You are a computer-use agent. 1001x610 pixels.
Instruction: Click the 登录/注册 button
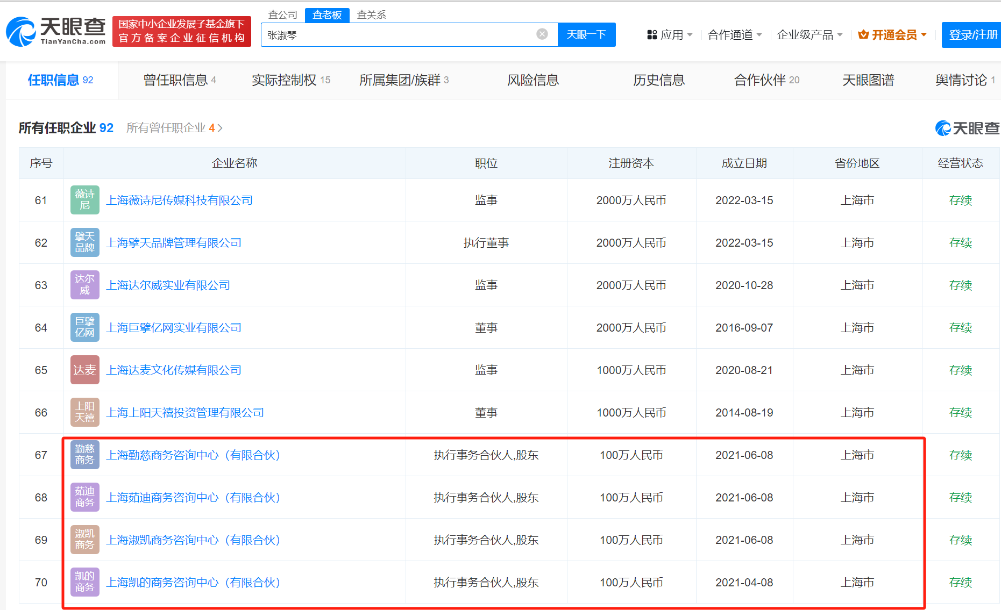[x=971, y=35]
